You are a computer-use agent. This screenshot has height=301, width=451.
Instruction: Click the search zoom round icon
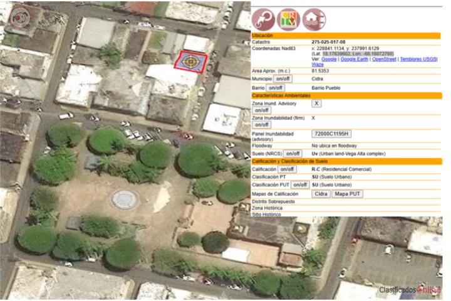[263, 19]
